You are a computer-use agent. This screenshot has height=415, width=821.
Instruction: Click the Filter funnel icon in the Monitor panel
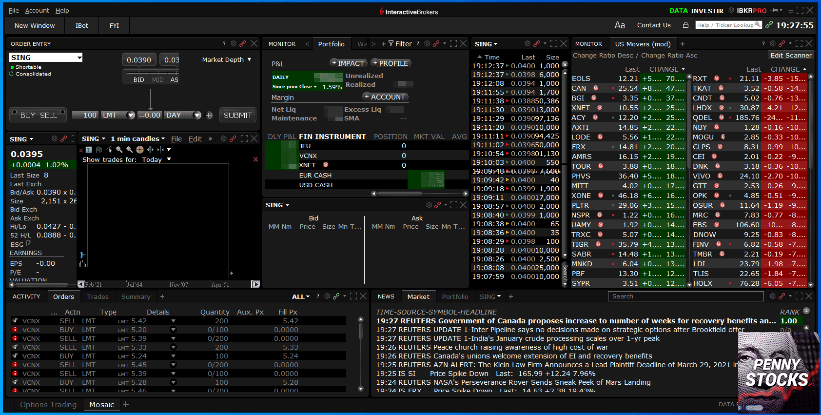click(391, 43)
